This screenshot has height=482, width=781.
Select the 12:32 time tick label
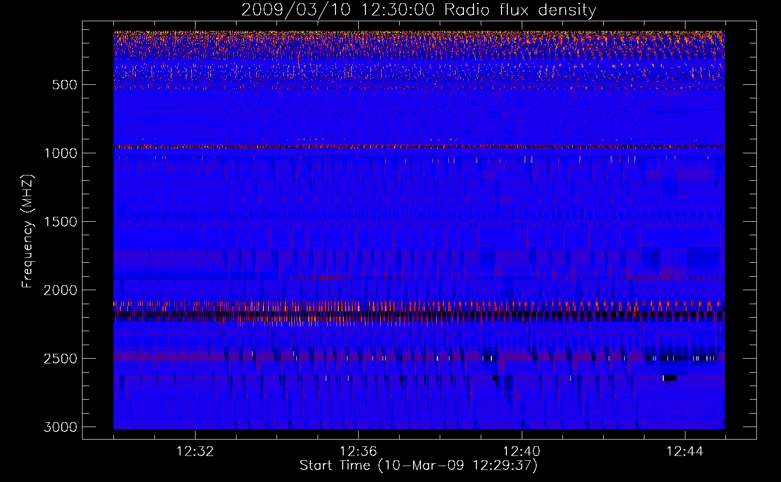(x=195, y=452)
